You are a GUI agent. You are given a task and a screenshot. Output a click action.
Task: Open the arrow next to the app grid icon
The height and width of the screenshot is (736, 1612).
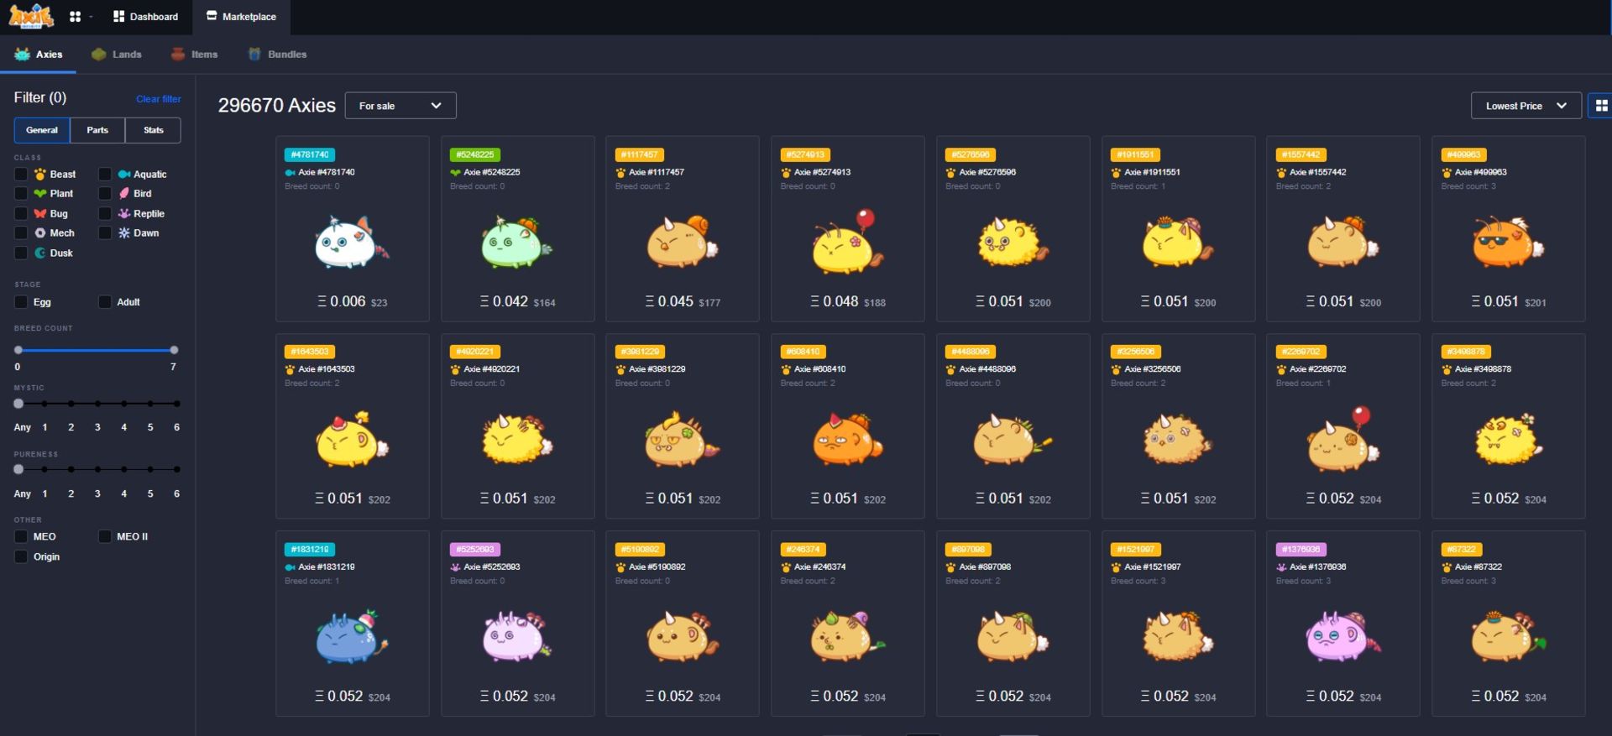(91, 17)
